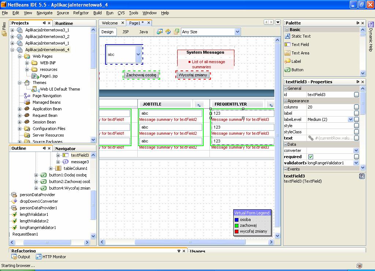
Task: Switch to the Welcome tab
Action: pos(110,23)
